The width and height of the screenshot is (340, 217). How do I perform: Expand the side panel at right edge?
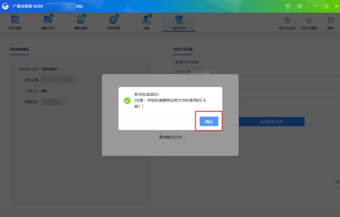337,182
